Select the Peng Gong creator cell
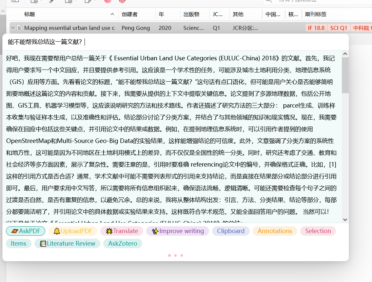Viewport: 372px width, 282px height. 136,28
